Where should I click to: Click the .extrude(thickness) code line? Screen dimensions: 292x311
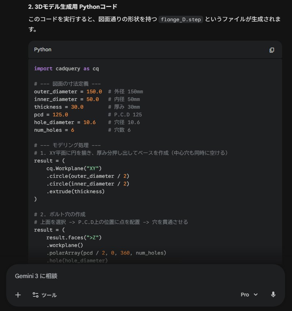[x=75, y=191]
